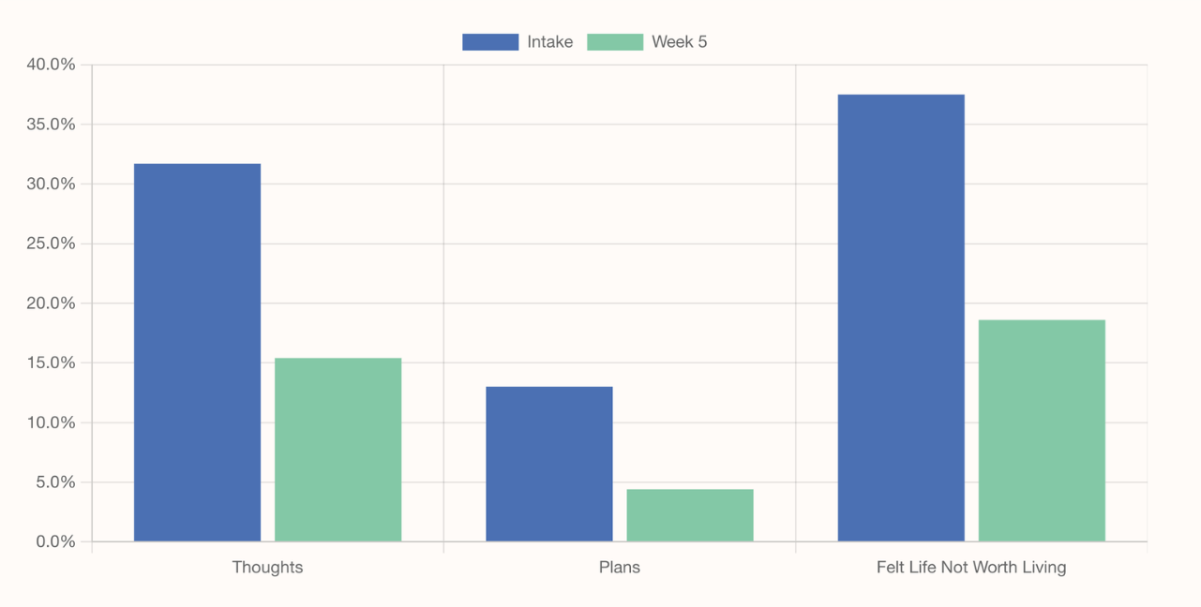Image resolution: width=1201 pixels, height=607 pixels.
Task: Select Week 5 bar for Felt Life Not Worth Living
Action: click(1042, 431)
